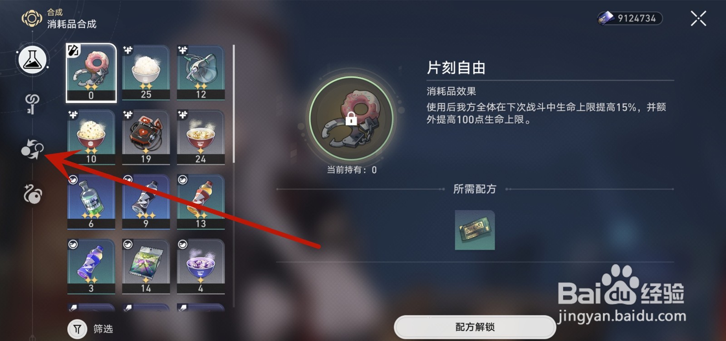Open the swirl orb sidebar tab
Screen dimensions: 726x341
pos(32,194)
